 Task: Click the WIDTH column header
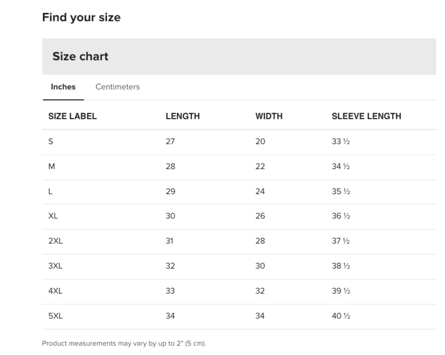click(x=269, y=116)
